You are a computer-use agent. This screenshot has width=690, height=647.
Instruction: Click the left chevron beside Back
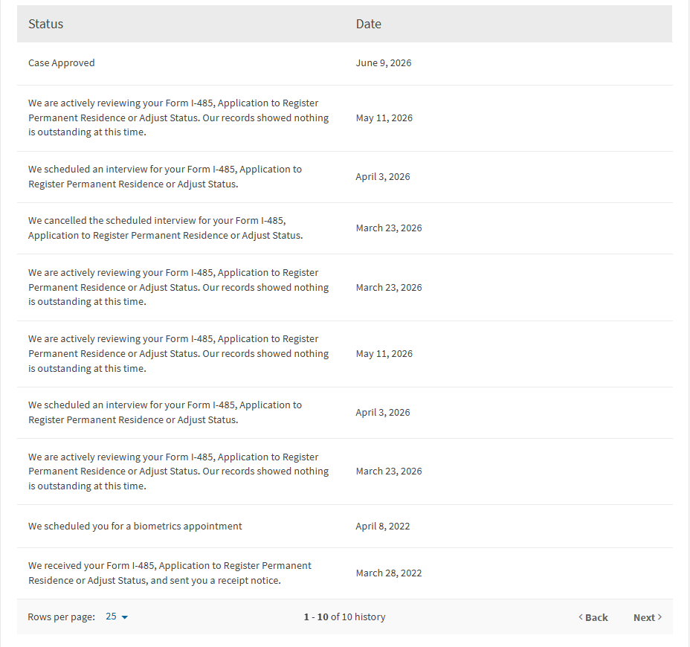(x=581, y=617)
